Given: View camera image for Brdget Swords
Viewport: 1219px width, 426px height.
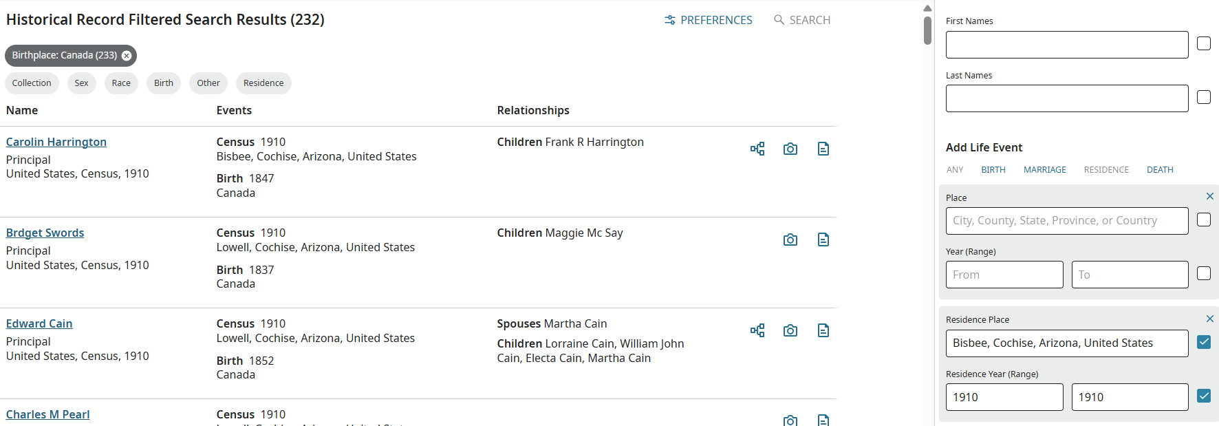Looking at the screenshot, I should point(790,239).
